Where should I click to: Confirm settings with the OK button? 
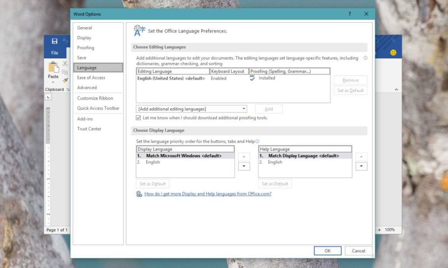[x=327, y=251]
